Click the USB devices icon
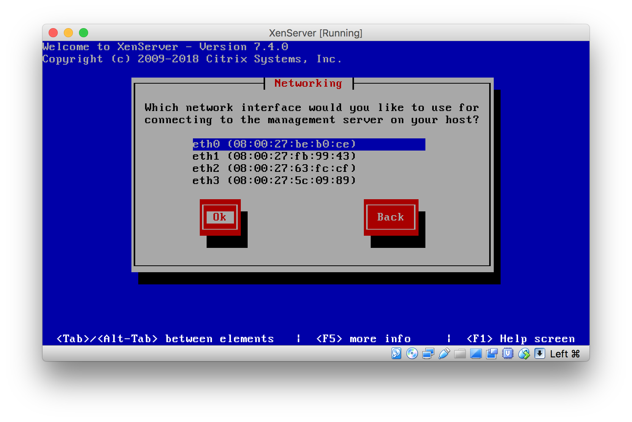The width and height of the screenshot is (632, 422). pyautogui.click(x=444, y=354)
